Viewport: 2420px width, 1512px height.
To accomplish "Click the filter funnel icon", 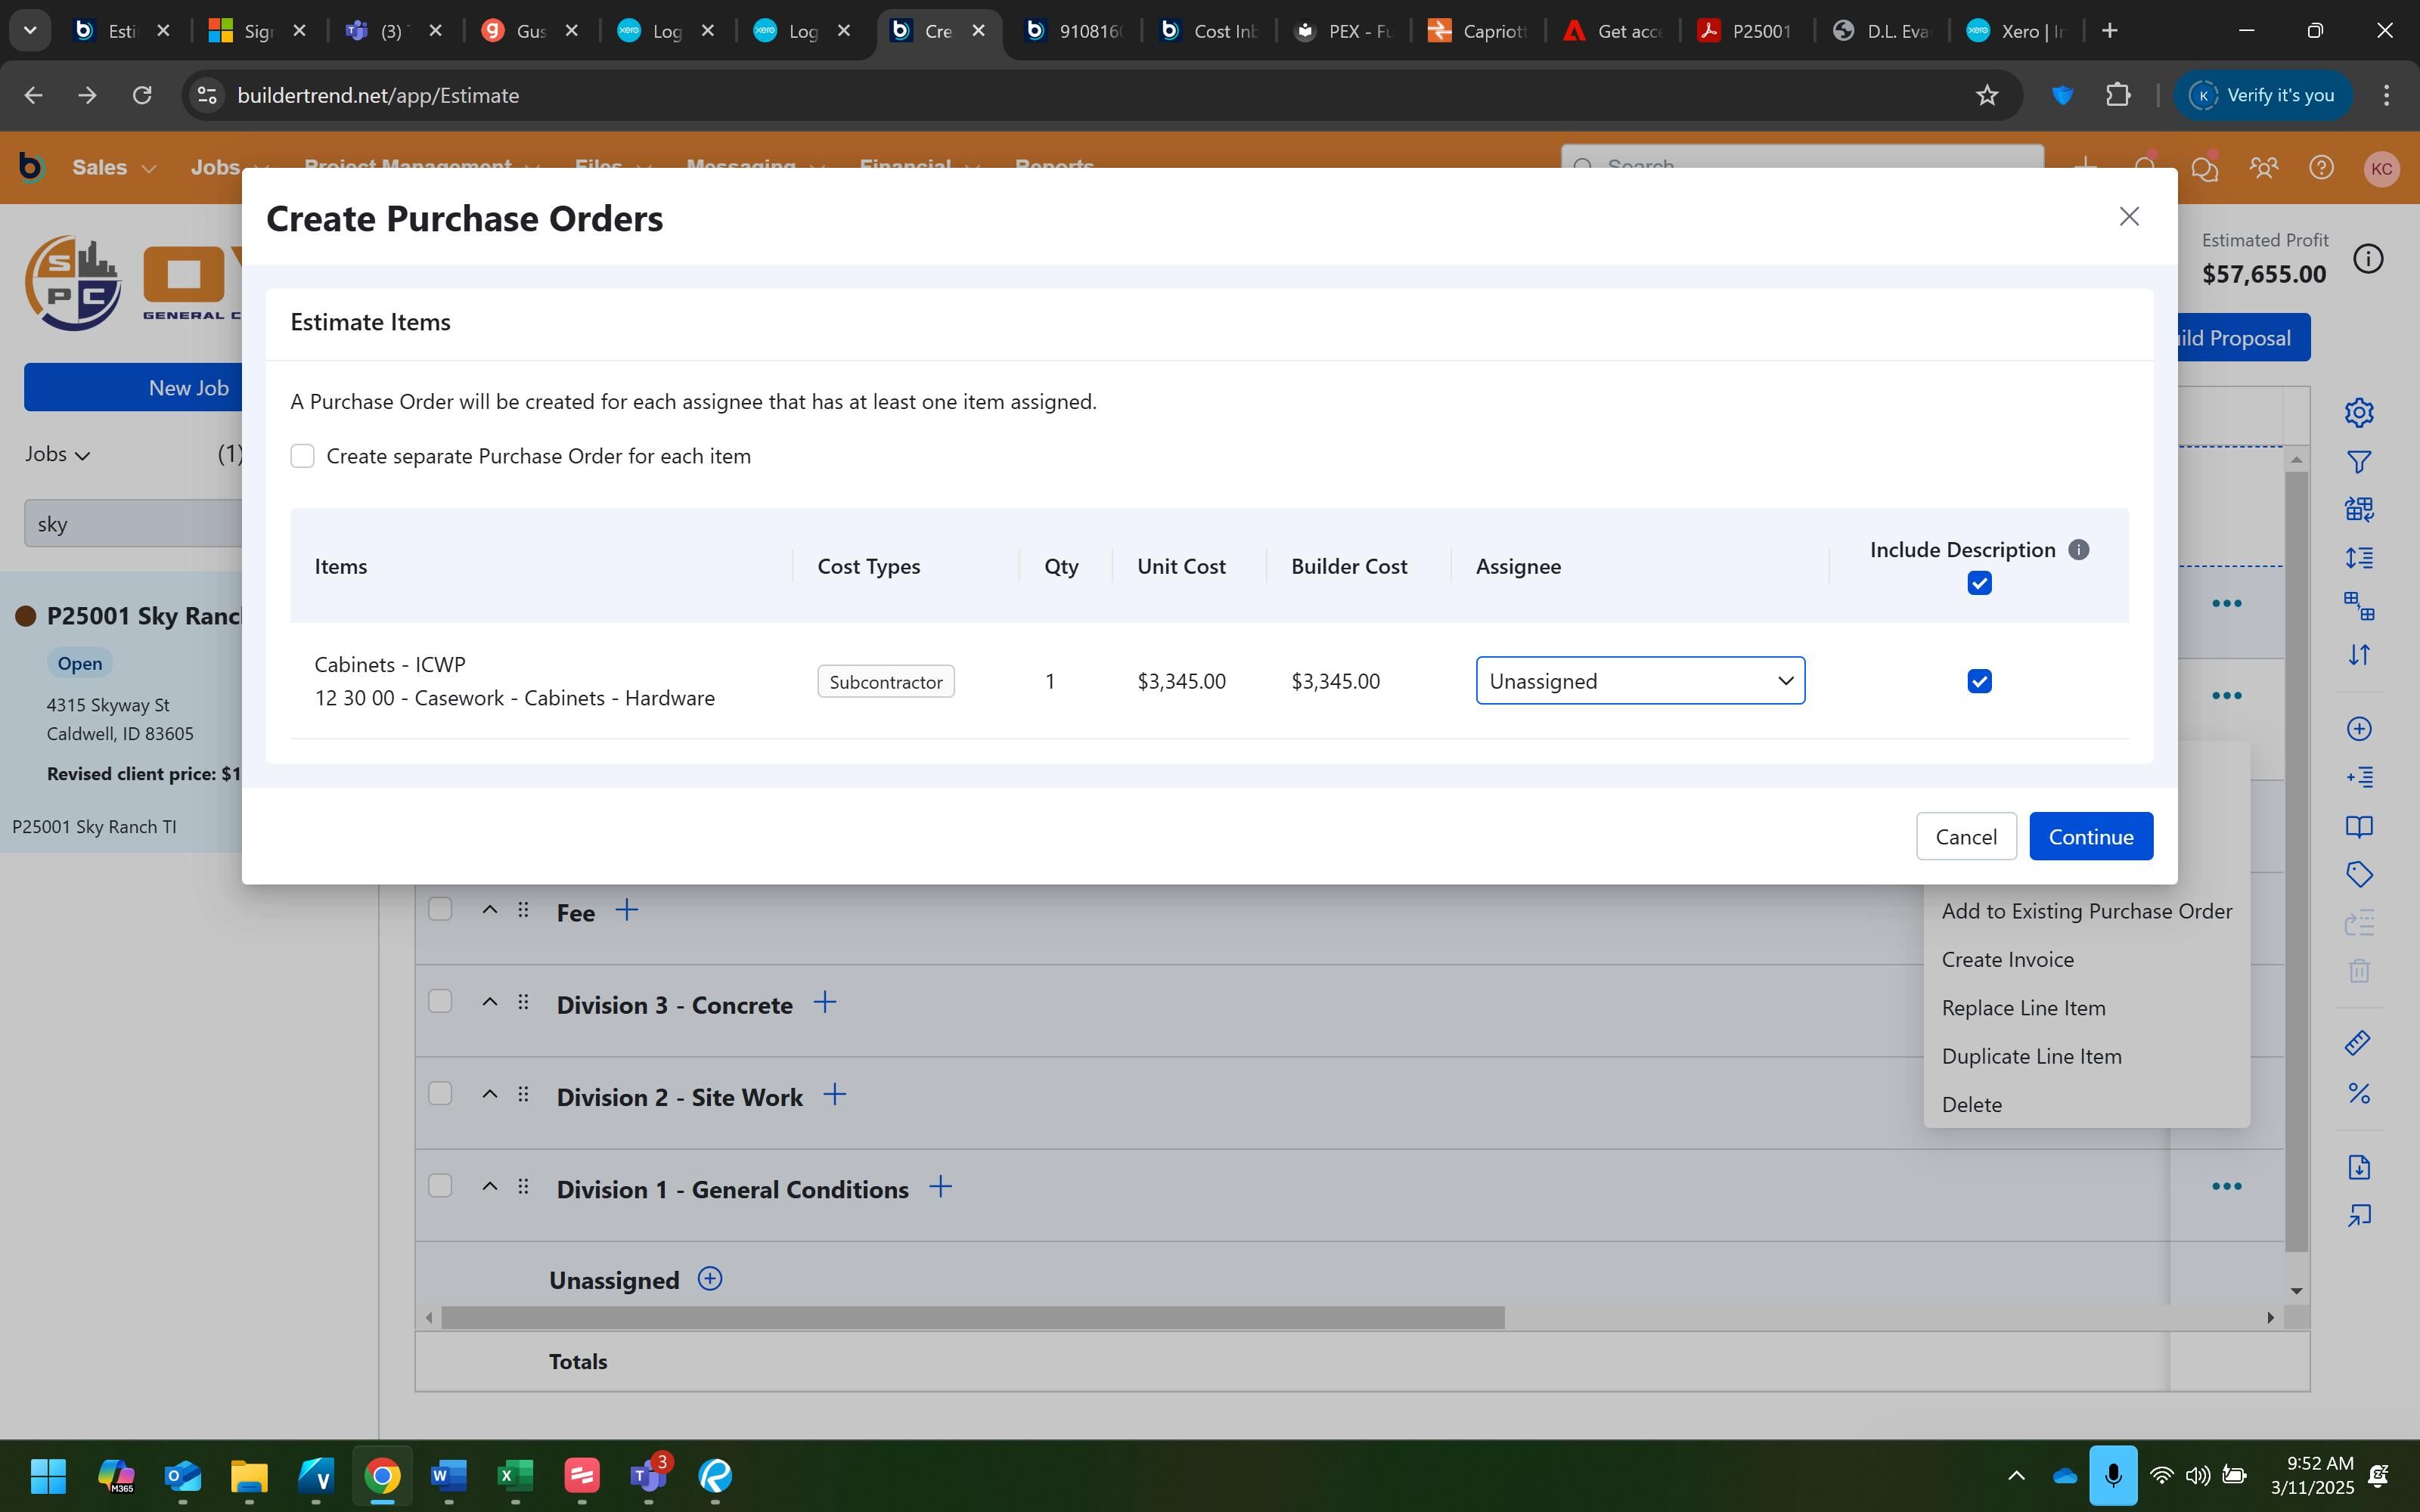I will pos(2359,462).
